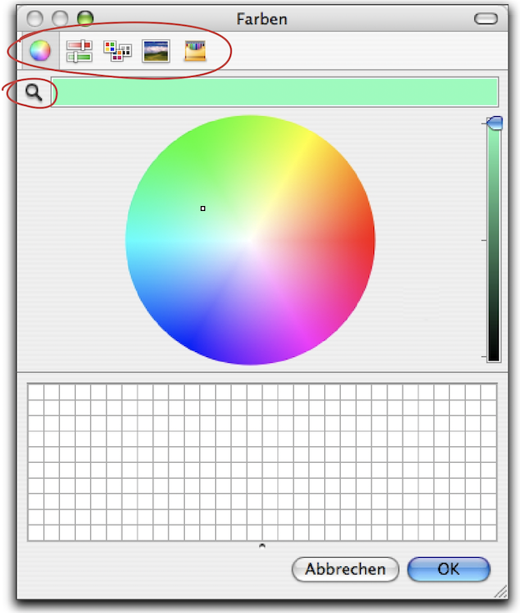The height and width of the screenshot is (613, 520).
Task: Set brightness to the dark slider bottom
Action: point(494,356)
